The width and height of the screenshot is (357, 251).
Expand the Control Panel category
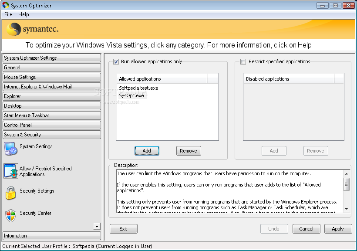coord(52,125)
